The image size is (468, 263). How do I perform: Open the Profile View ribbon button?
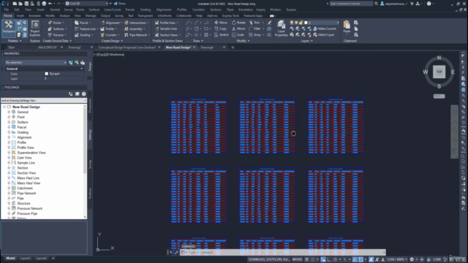(166, 23)
